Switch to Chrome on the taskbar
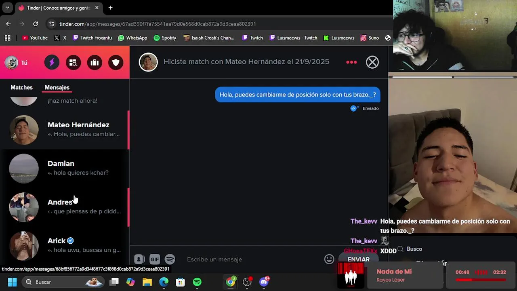 click(231, 282)
